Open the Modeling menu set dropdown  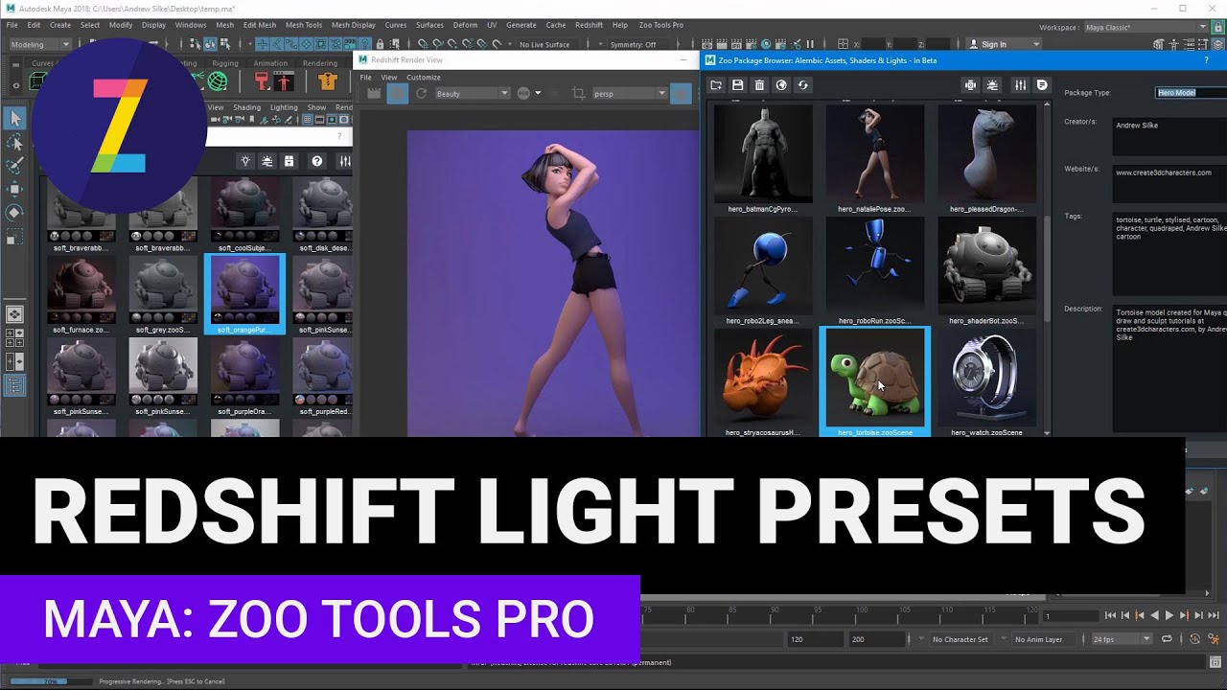40,44
